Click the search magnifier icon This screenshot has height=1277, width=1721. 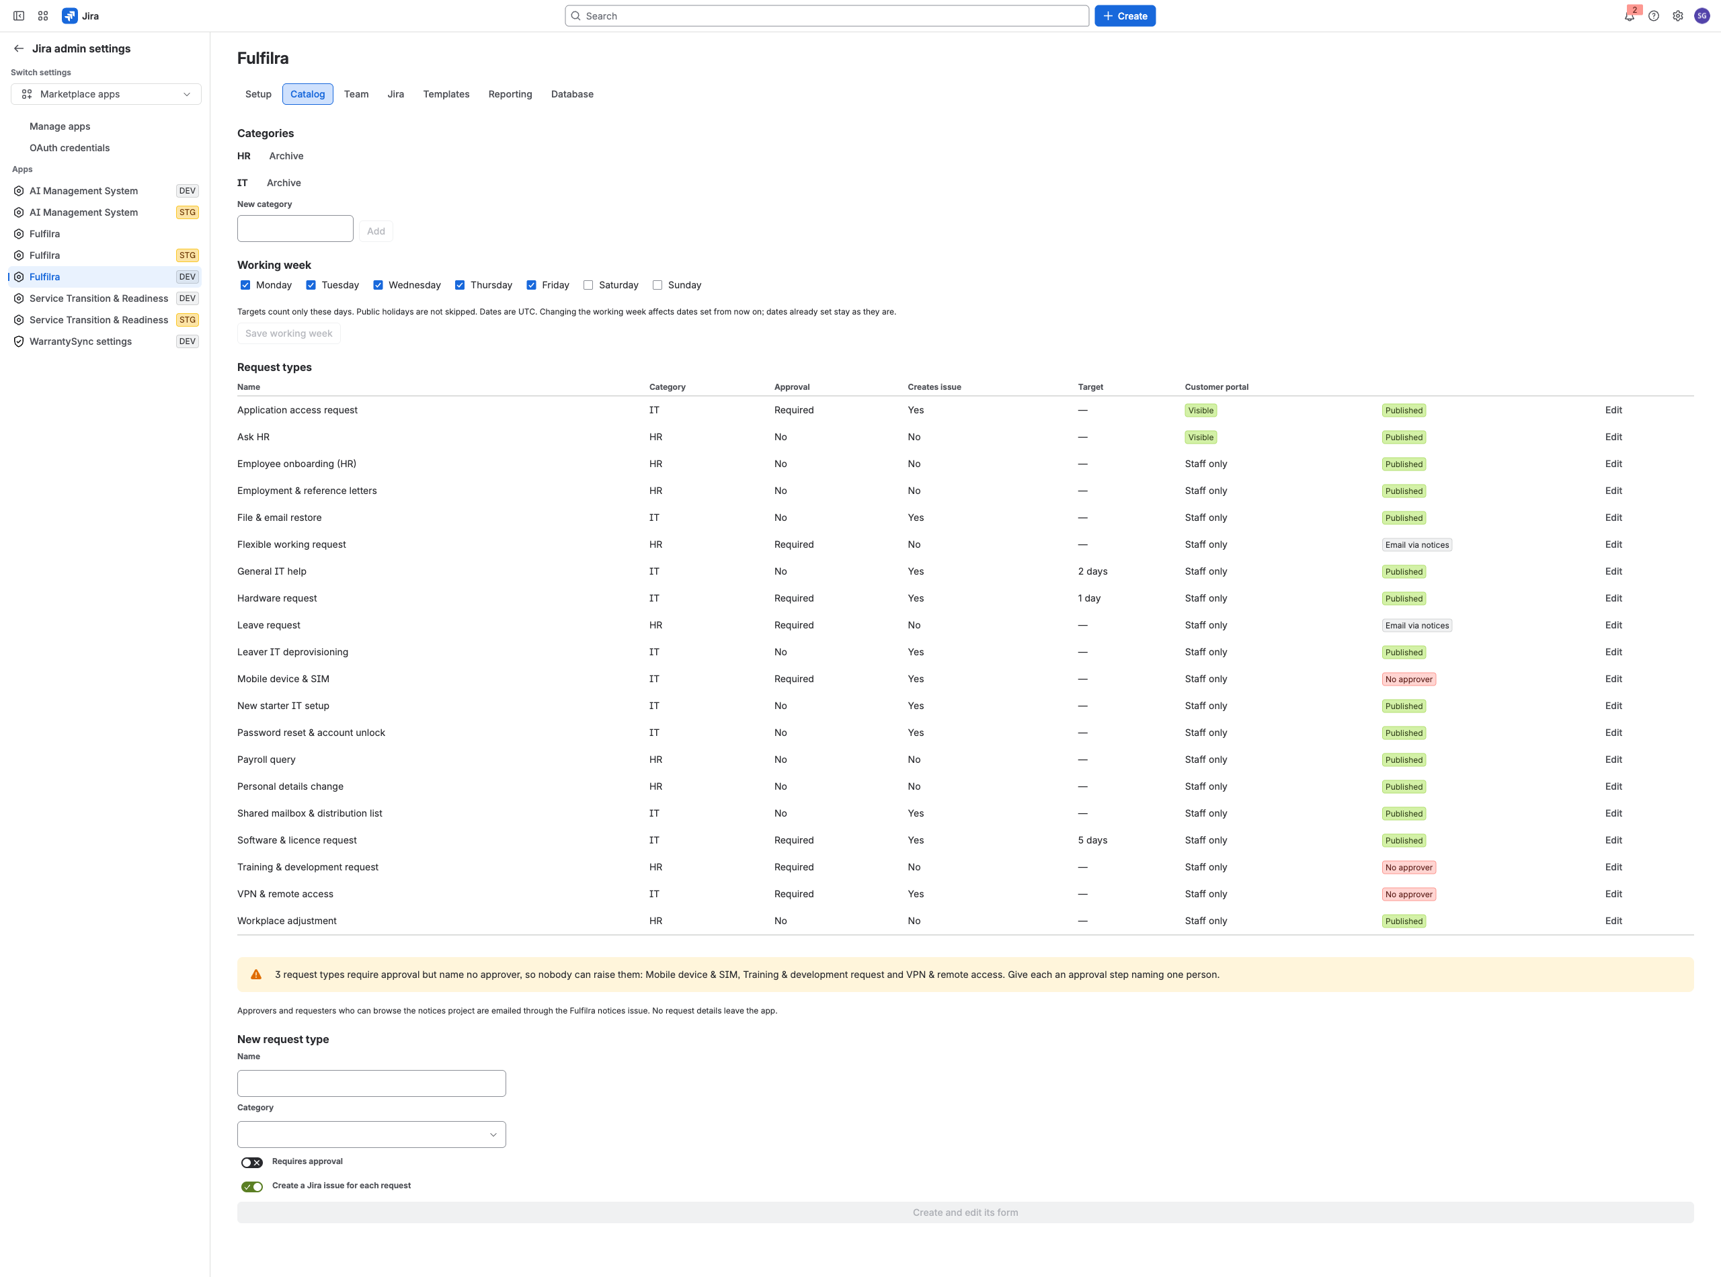point(576,16)
